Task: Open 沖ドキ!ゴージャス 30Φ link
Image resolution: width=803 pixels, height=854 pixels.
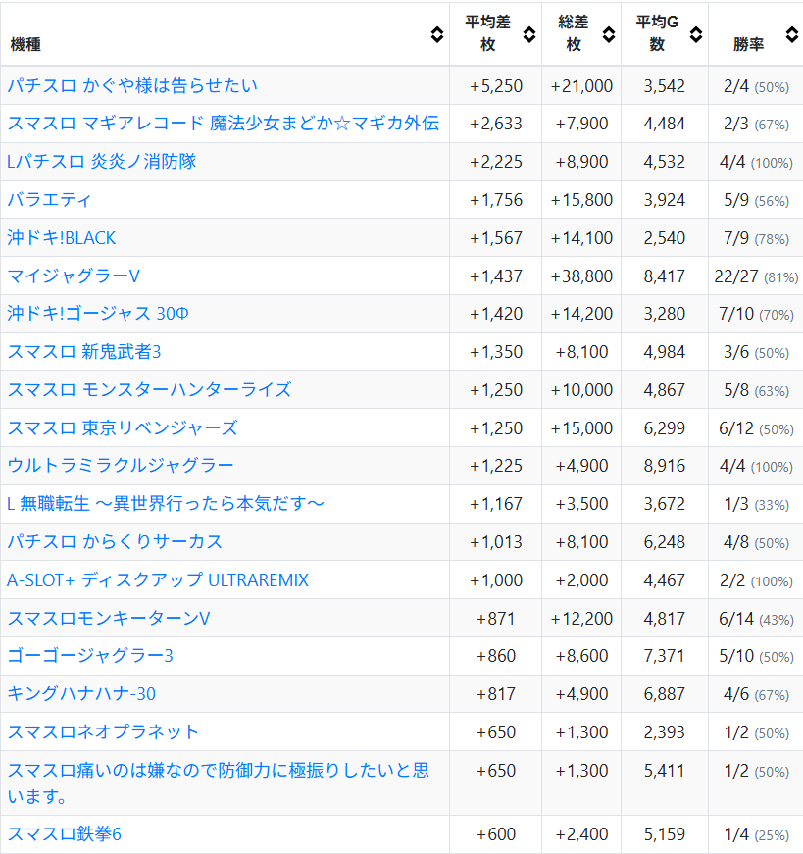Action: pyautogui.click(x=98, y=314)
